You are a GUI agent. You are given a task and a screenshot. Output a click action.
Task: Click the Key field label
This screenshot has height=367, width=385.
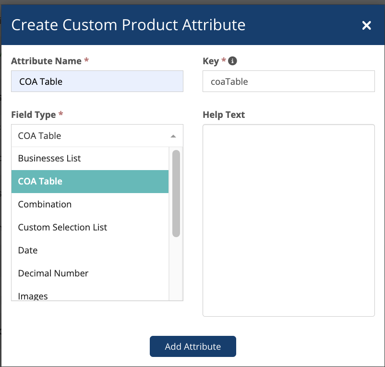click(211, 61)
